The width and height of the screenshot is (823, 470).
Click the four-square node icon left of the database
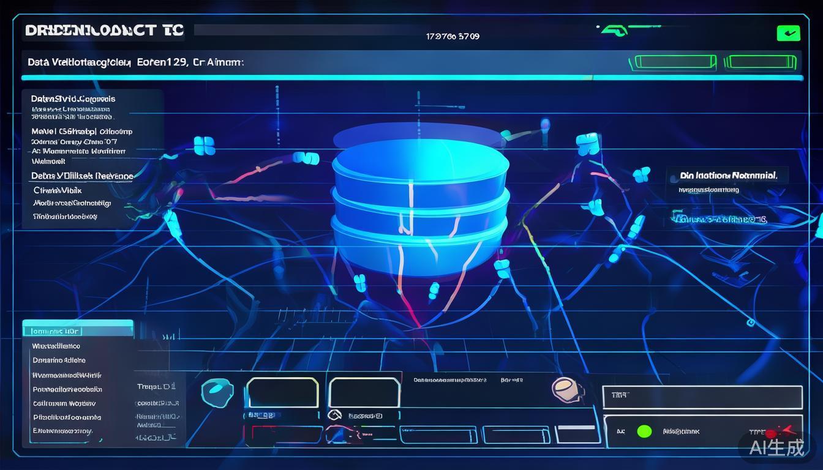pyautogui.click(x=204, y=146)
